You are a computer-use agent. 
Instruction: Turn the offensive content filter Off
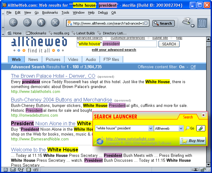[193, 67]
